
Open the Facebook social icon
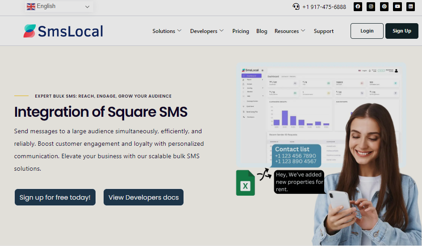point(358,7)
